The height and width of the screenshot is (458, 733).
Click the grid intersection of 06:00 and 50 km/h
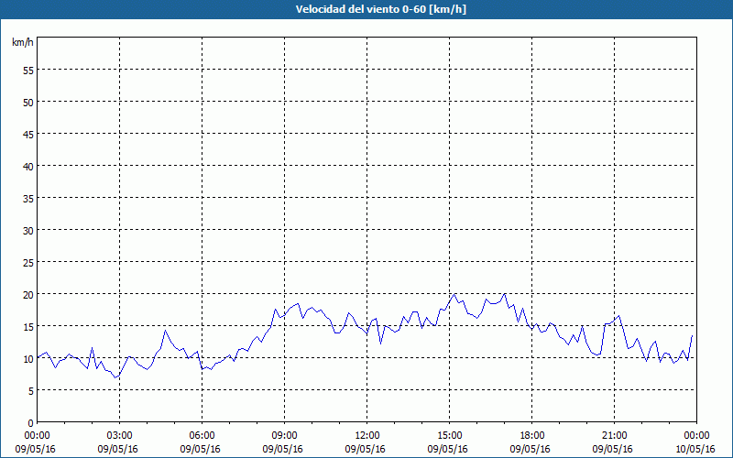pos(202,102)
